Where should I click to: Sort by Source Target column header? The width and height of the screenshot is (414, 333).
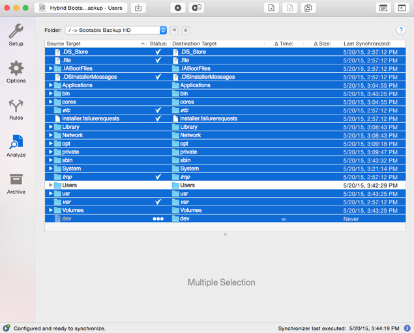click(x=96, y=44)
